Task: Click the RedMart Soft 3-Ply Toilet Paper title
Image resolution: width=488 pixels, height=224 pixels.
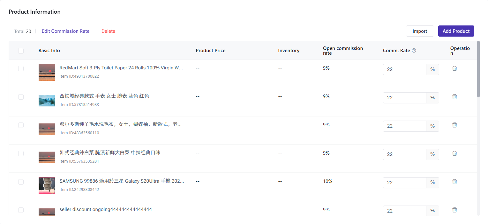Action: coord(121,68)
